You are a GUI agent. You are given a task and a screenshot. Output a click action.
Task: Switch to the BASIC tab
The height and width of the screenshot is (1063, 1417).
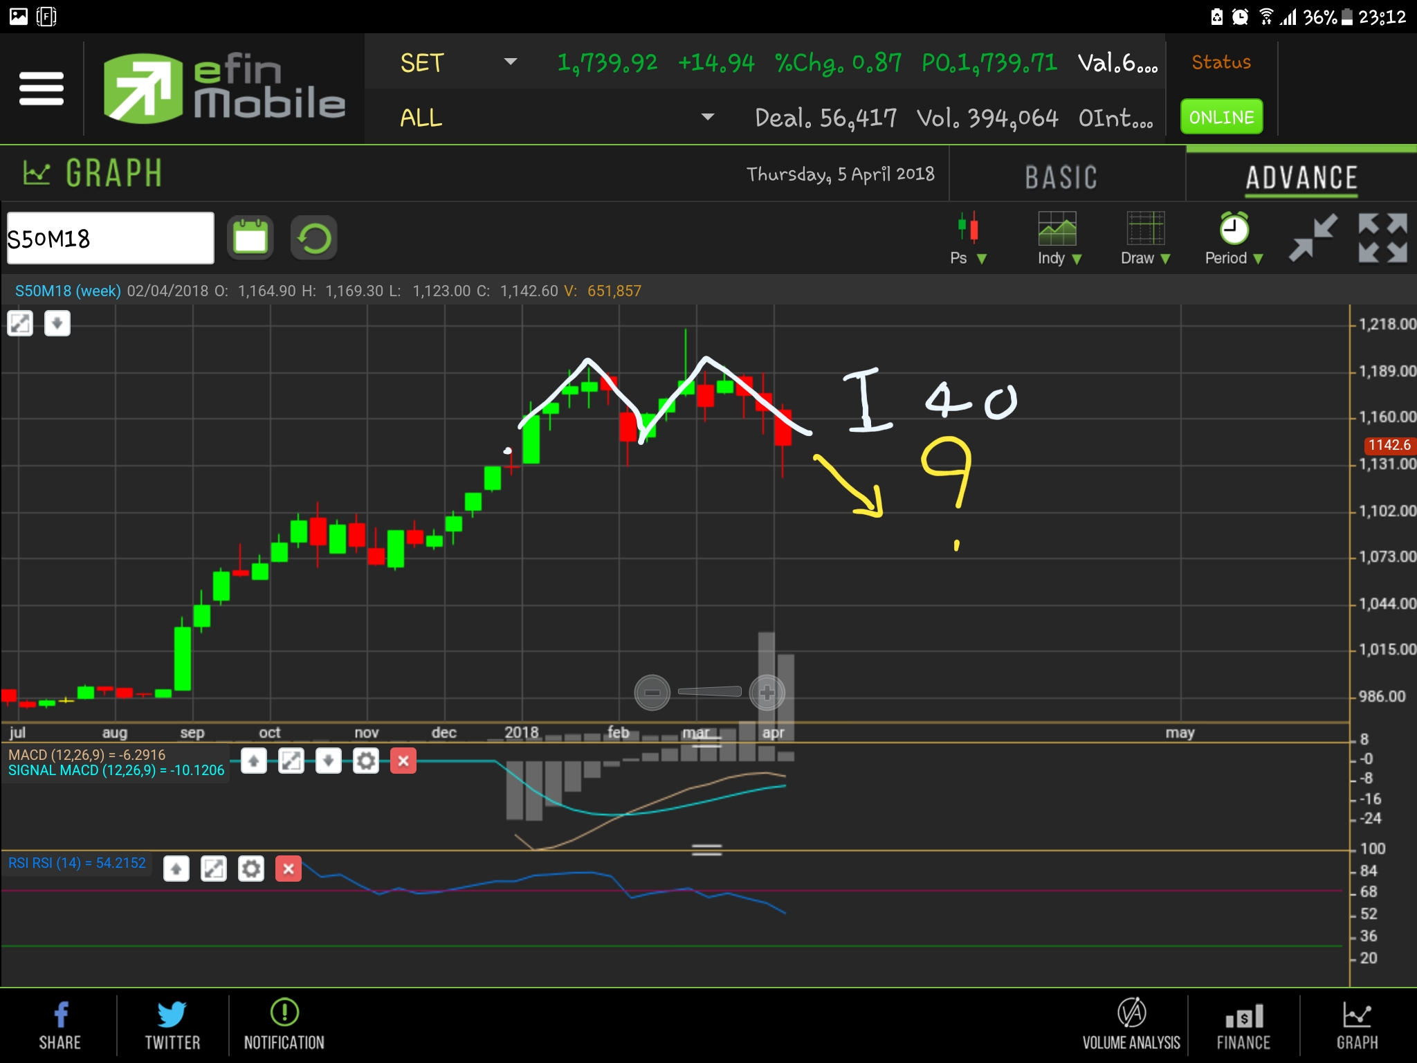point(1061,177)
